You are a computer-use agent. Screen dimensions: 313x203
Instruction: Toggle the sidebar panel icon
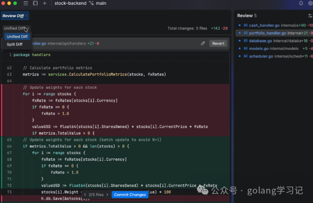click(35, 3)
